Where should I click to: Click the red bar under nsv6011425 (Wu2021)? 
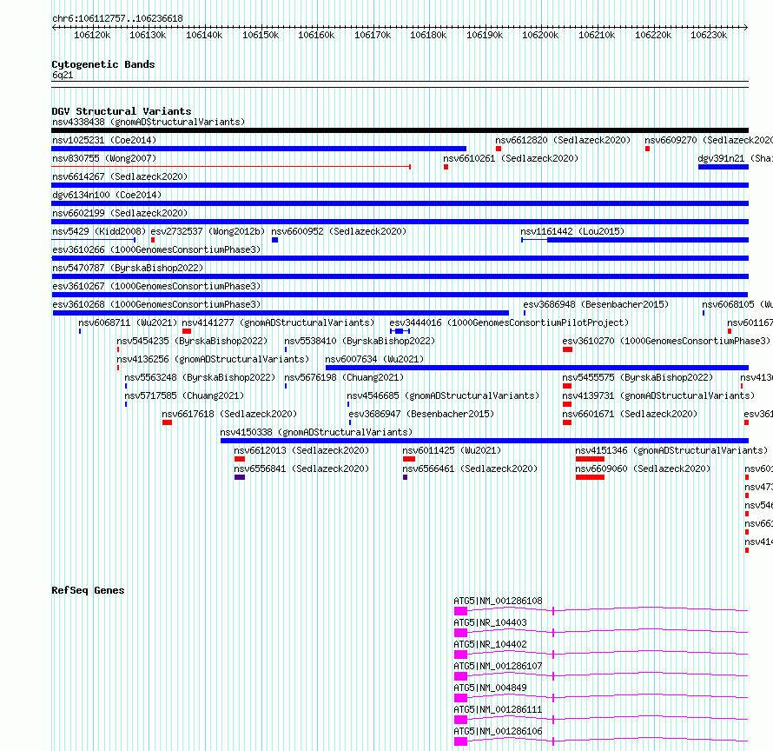[409, 459]
